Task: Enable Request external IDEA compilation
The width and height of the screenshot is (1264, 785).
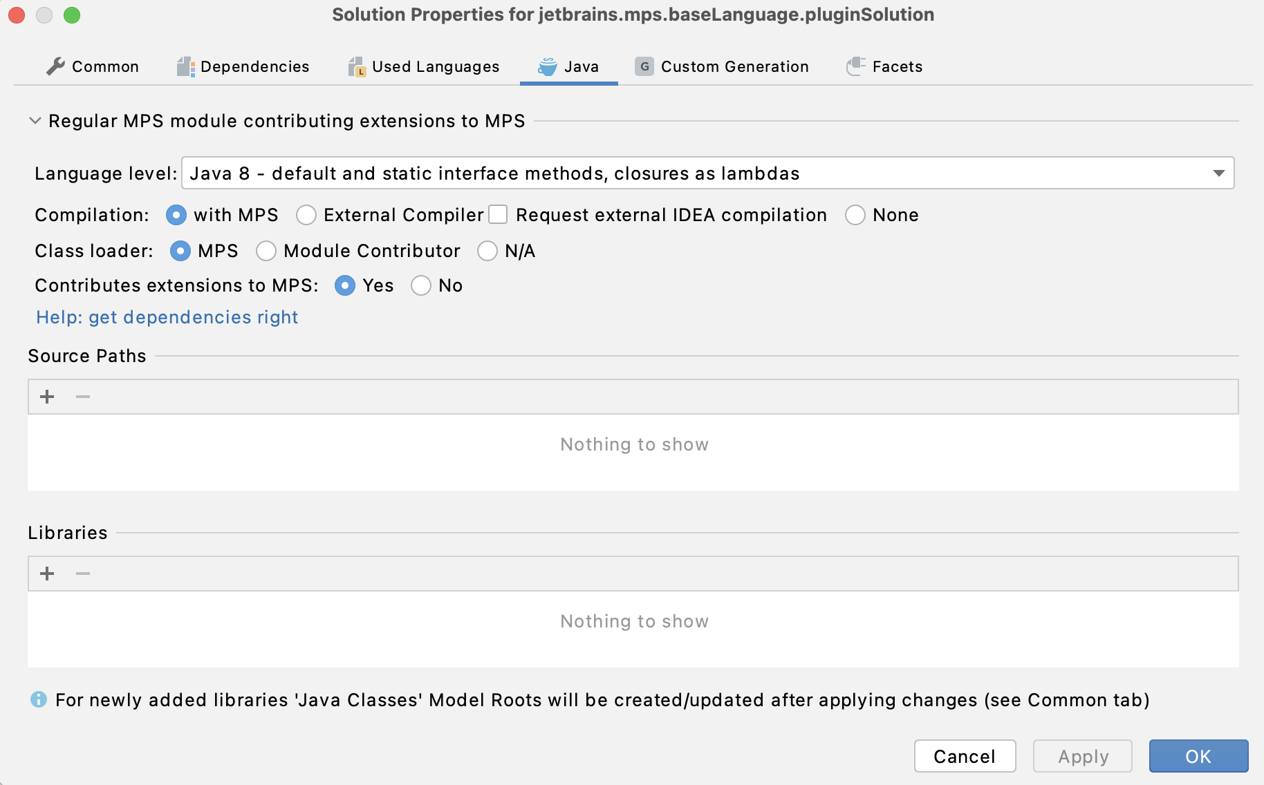Action: [x=498, y=215]
